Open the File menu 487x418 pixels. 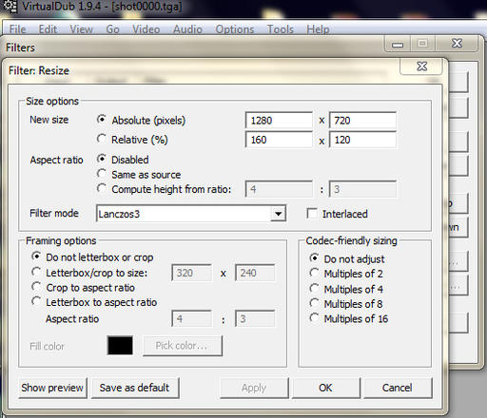pos(17,29)
